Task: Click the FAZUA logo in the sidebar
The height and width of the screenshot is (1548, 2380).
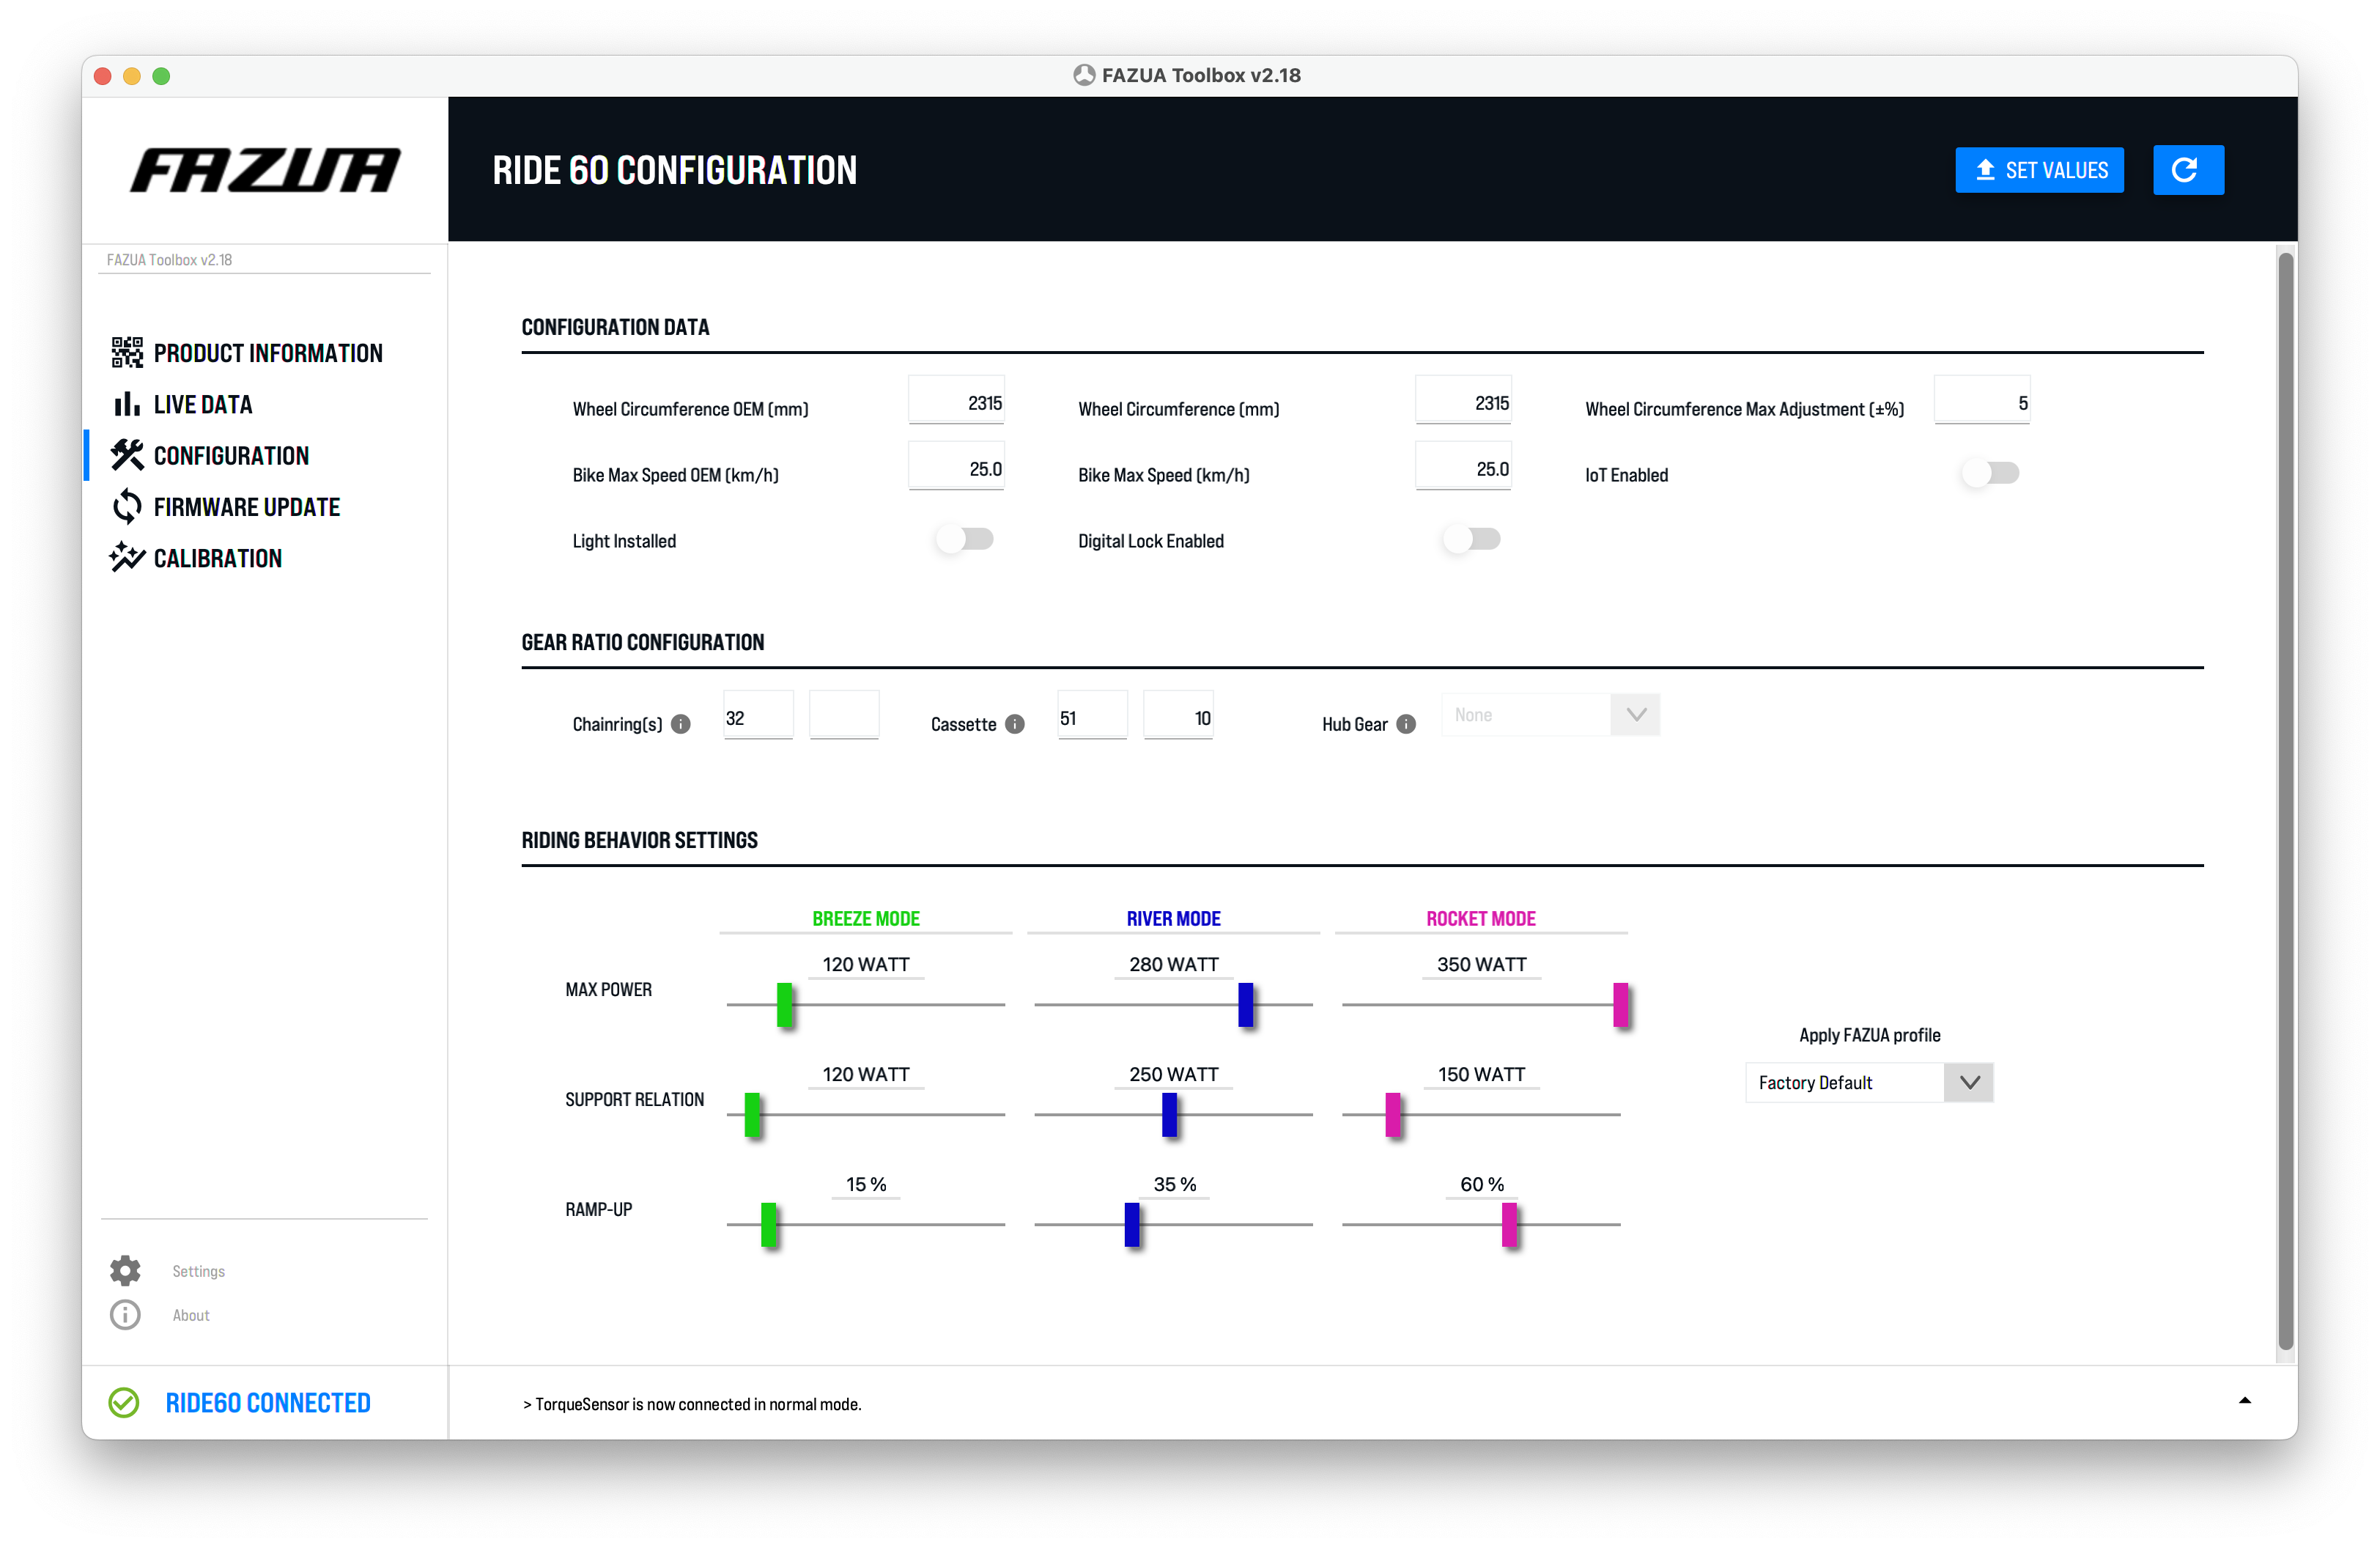Action: click(x=265, y=170)
